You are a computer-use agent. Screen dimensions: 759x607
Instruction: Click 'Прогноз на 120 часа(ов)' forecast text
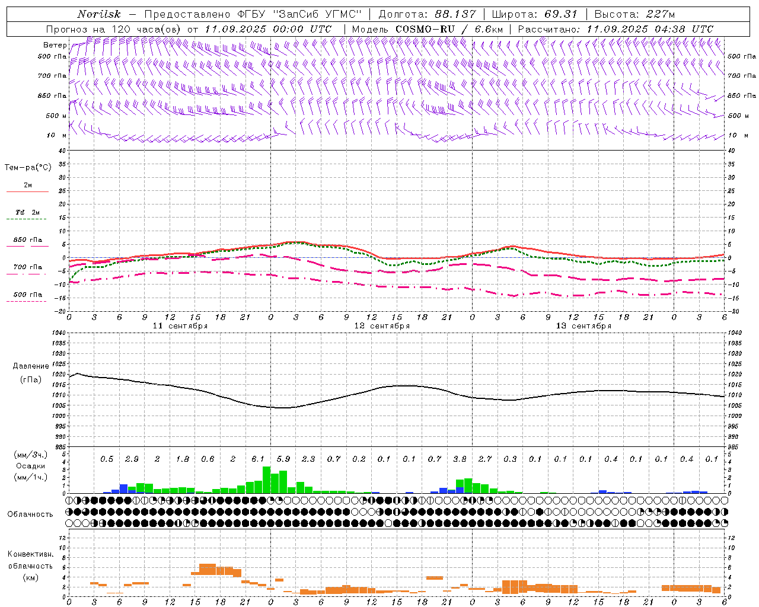[x=114, y=29]
